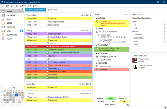The image size is (167, 109).
Task: Check the Get roofing estimate task
Action: pos(97,48)
